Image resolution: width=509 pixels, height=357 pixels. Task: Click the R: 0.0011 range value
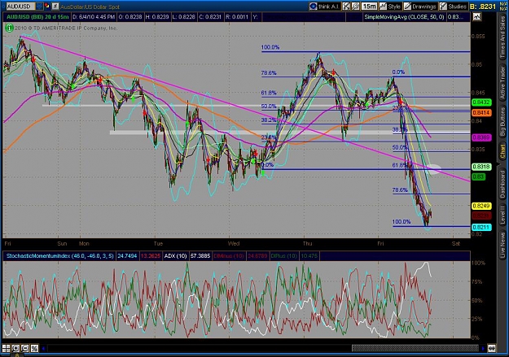[237, 17]
